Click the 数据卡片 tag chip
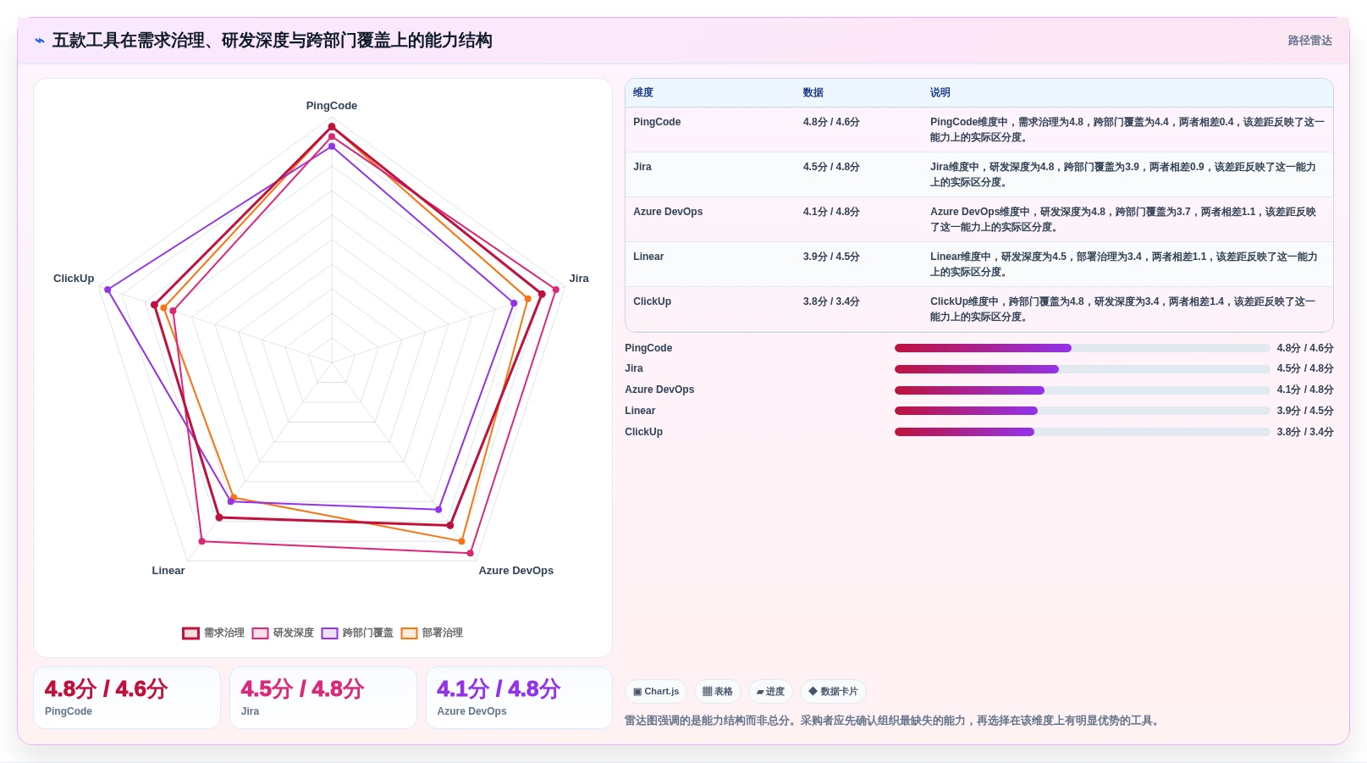This screenshot has height=763, width=1367. [833, 692]
